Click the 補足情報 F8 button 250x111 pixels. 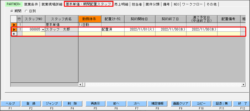[x=158, y=103]
